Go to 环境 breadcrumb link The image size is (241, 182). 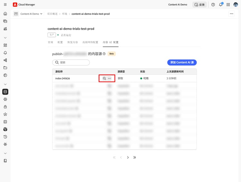65,14
